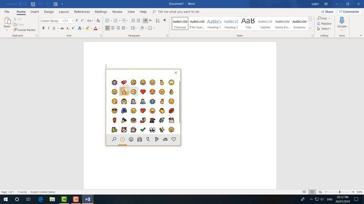The width and height of the screenshot is (364, 204).
Task: Apply Text Effects blue A icon
Action: 80,28
